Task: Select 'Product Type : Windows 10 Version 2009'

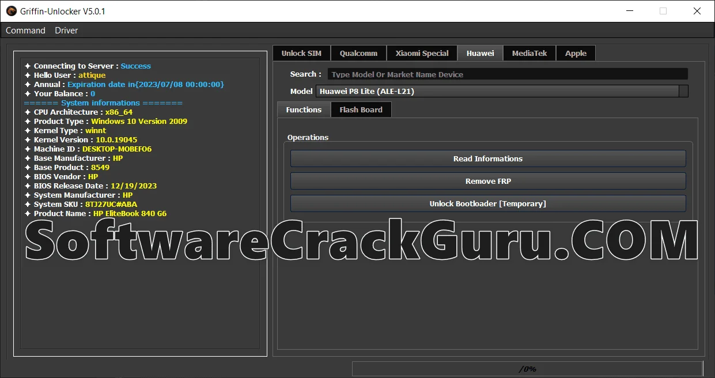Action: click(106, 122)
